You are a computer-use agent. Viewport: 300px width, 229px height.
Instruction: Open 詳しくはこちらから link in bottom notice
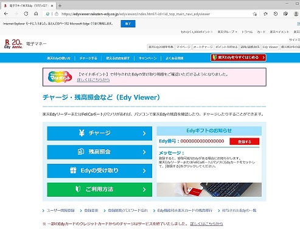click(206, 224)
